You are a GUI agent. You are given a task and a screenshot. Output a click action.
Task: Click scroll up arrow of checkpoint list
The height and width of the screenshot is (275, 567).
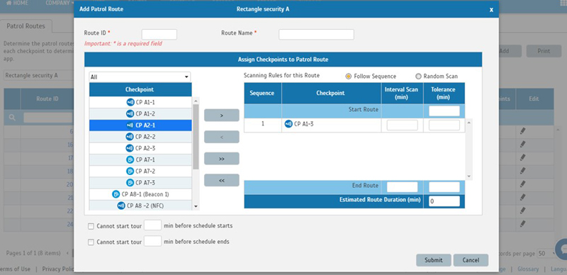[x=196, y=101]
